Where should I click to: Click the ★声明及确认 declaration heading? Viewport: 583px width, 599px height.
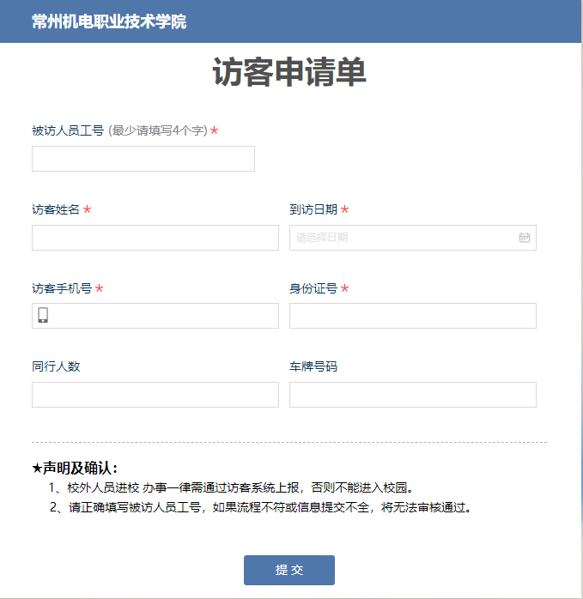coord(75,468)
